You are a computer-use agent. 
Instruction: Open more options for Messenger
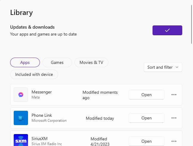(x=174, y=95)
